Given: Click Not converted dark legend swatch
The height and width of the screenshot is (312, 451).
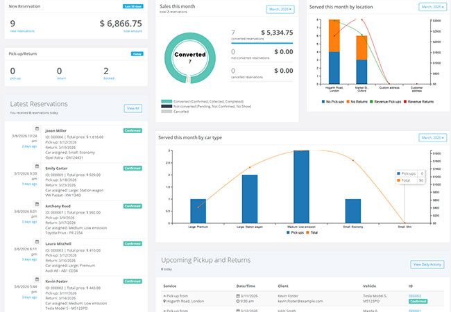Looking at the screenshot, I should (167, 106).
